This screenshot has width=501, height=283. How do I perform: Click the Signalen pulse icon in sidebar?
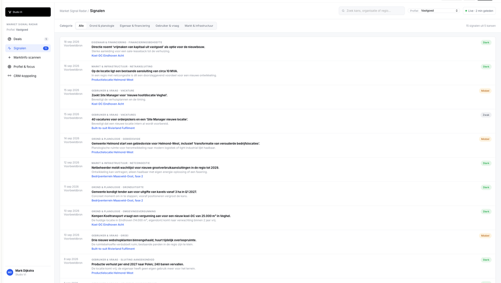[9, 48]
